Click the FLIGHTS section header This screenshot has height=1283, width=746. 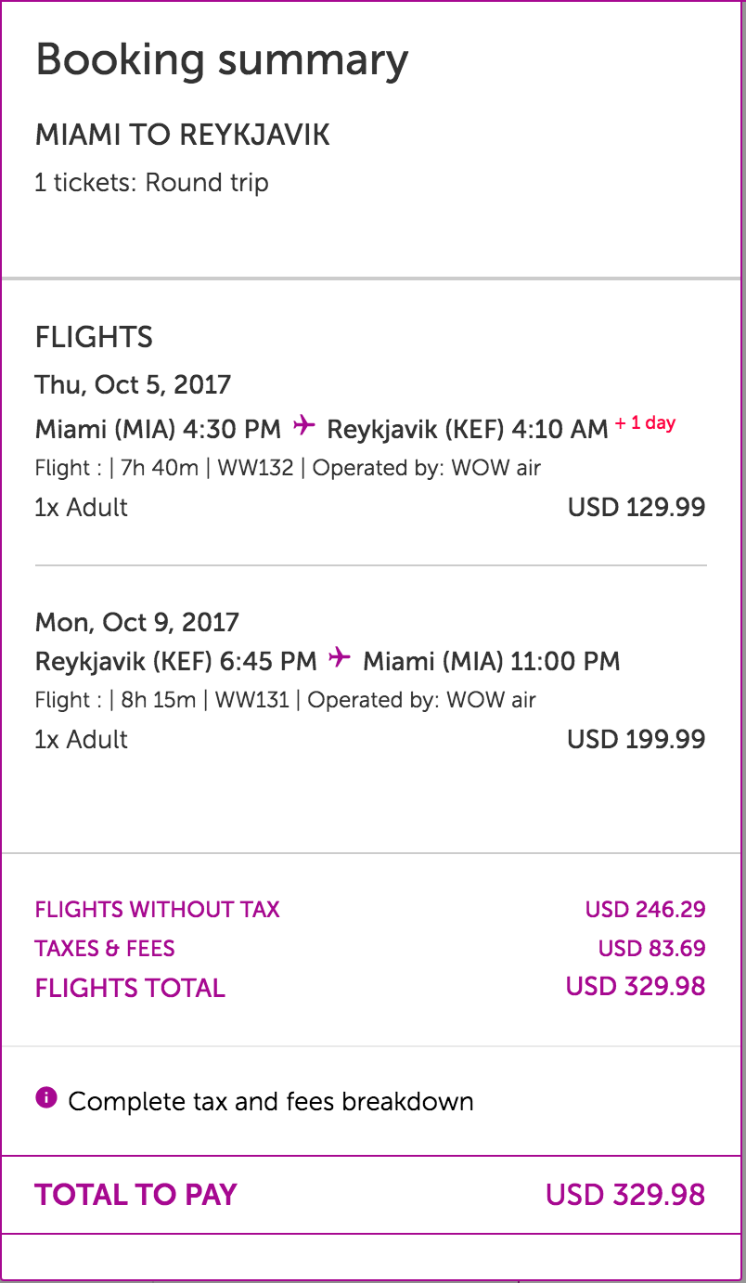94,337
